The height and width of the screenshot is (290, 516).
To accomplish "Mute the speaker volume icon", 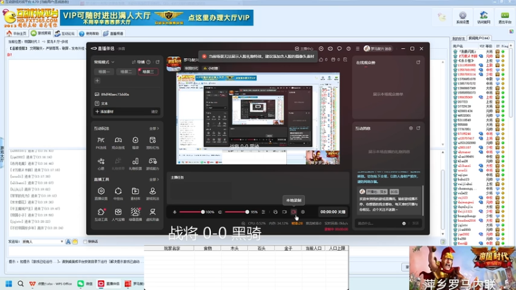I will coord(220,212).
